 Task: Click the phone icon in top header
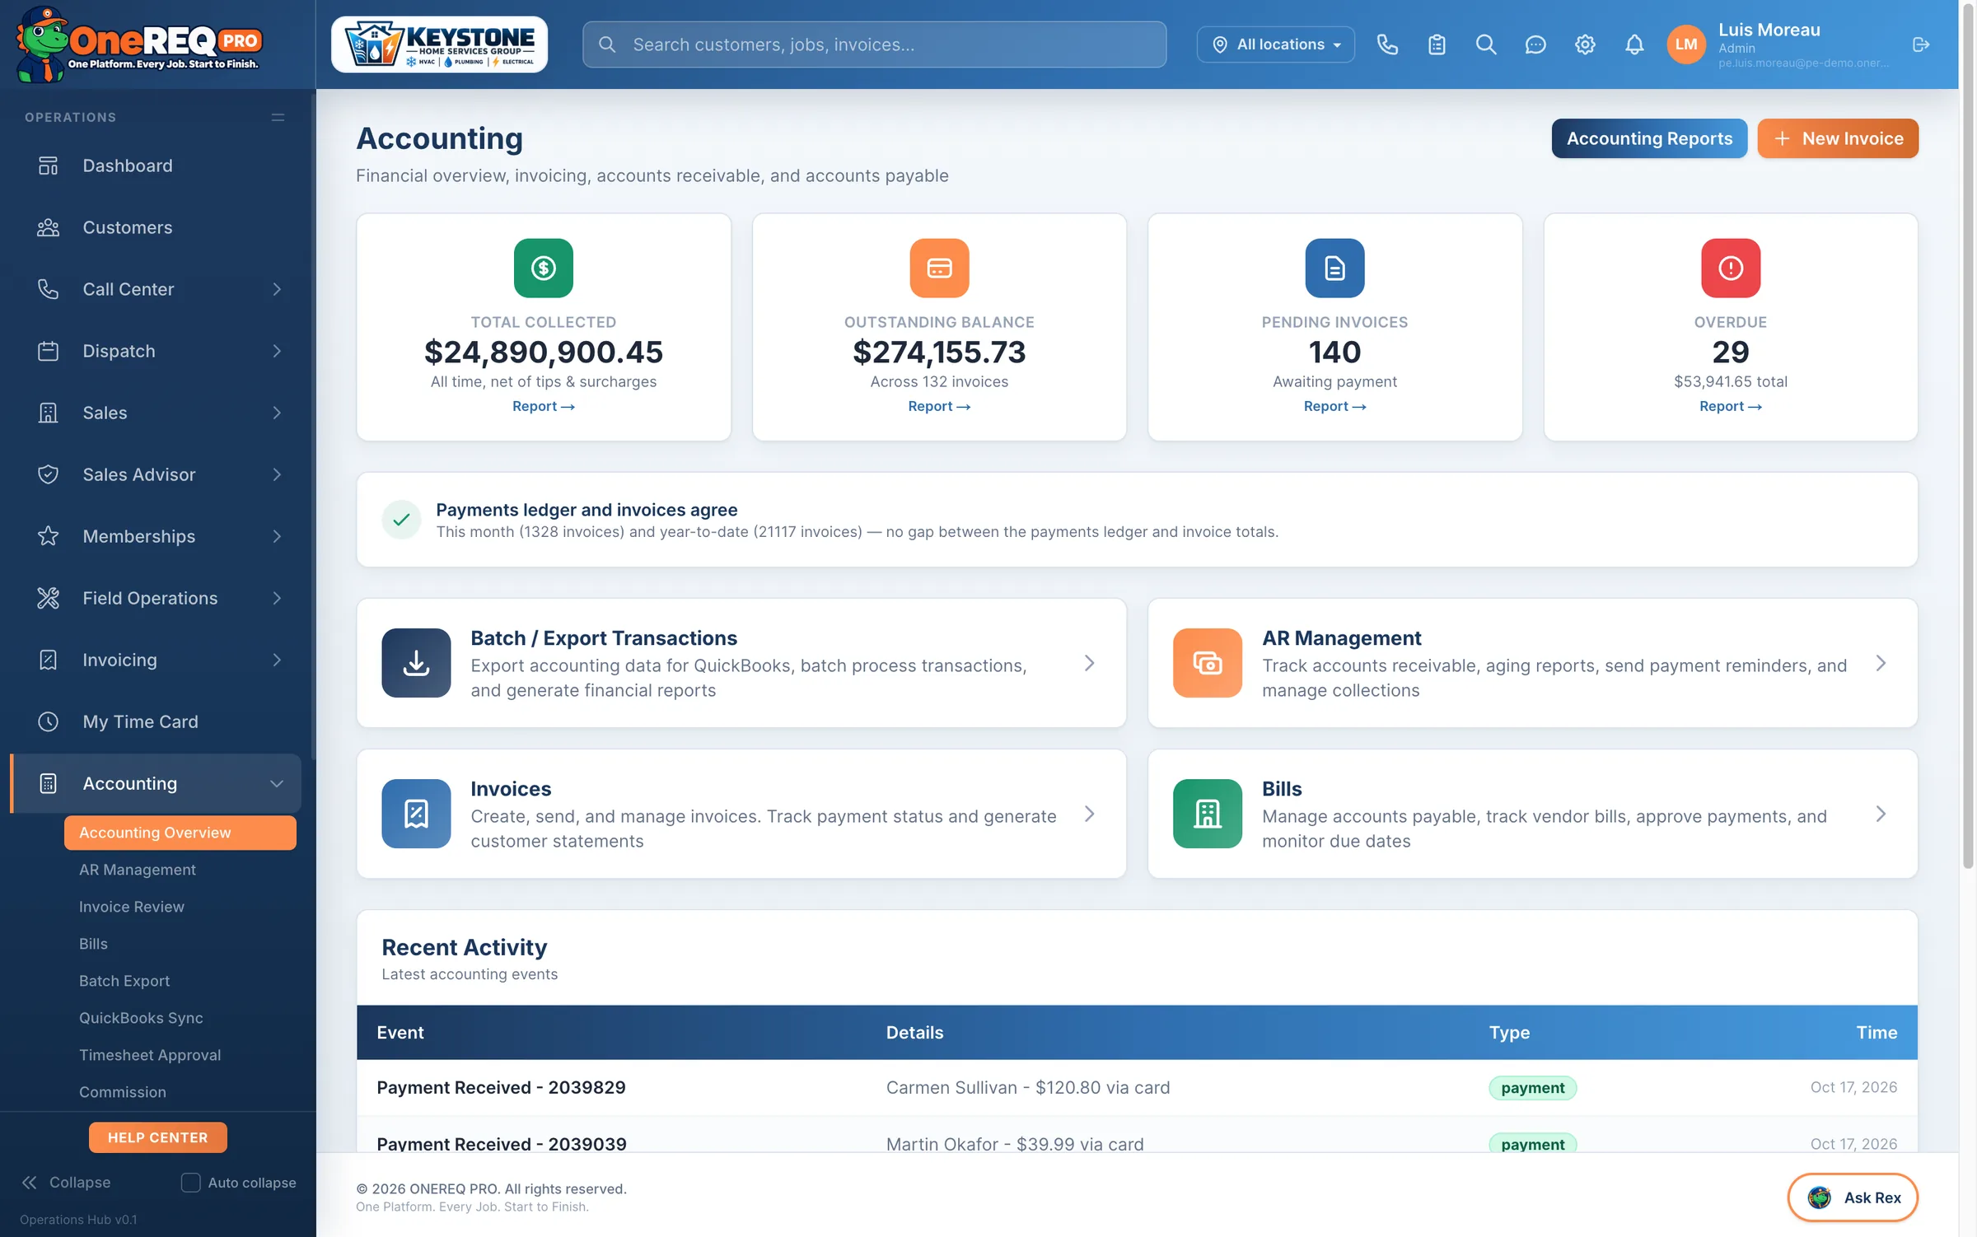1387,44
